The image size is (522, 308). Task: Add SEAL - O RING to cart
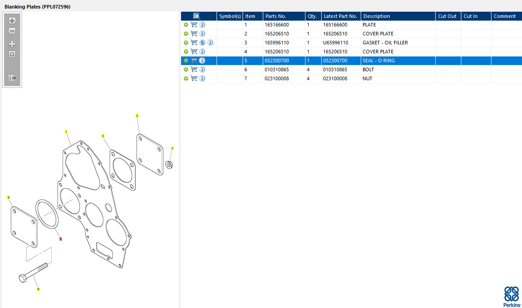click(x=194, y=61)
